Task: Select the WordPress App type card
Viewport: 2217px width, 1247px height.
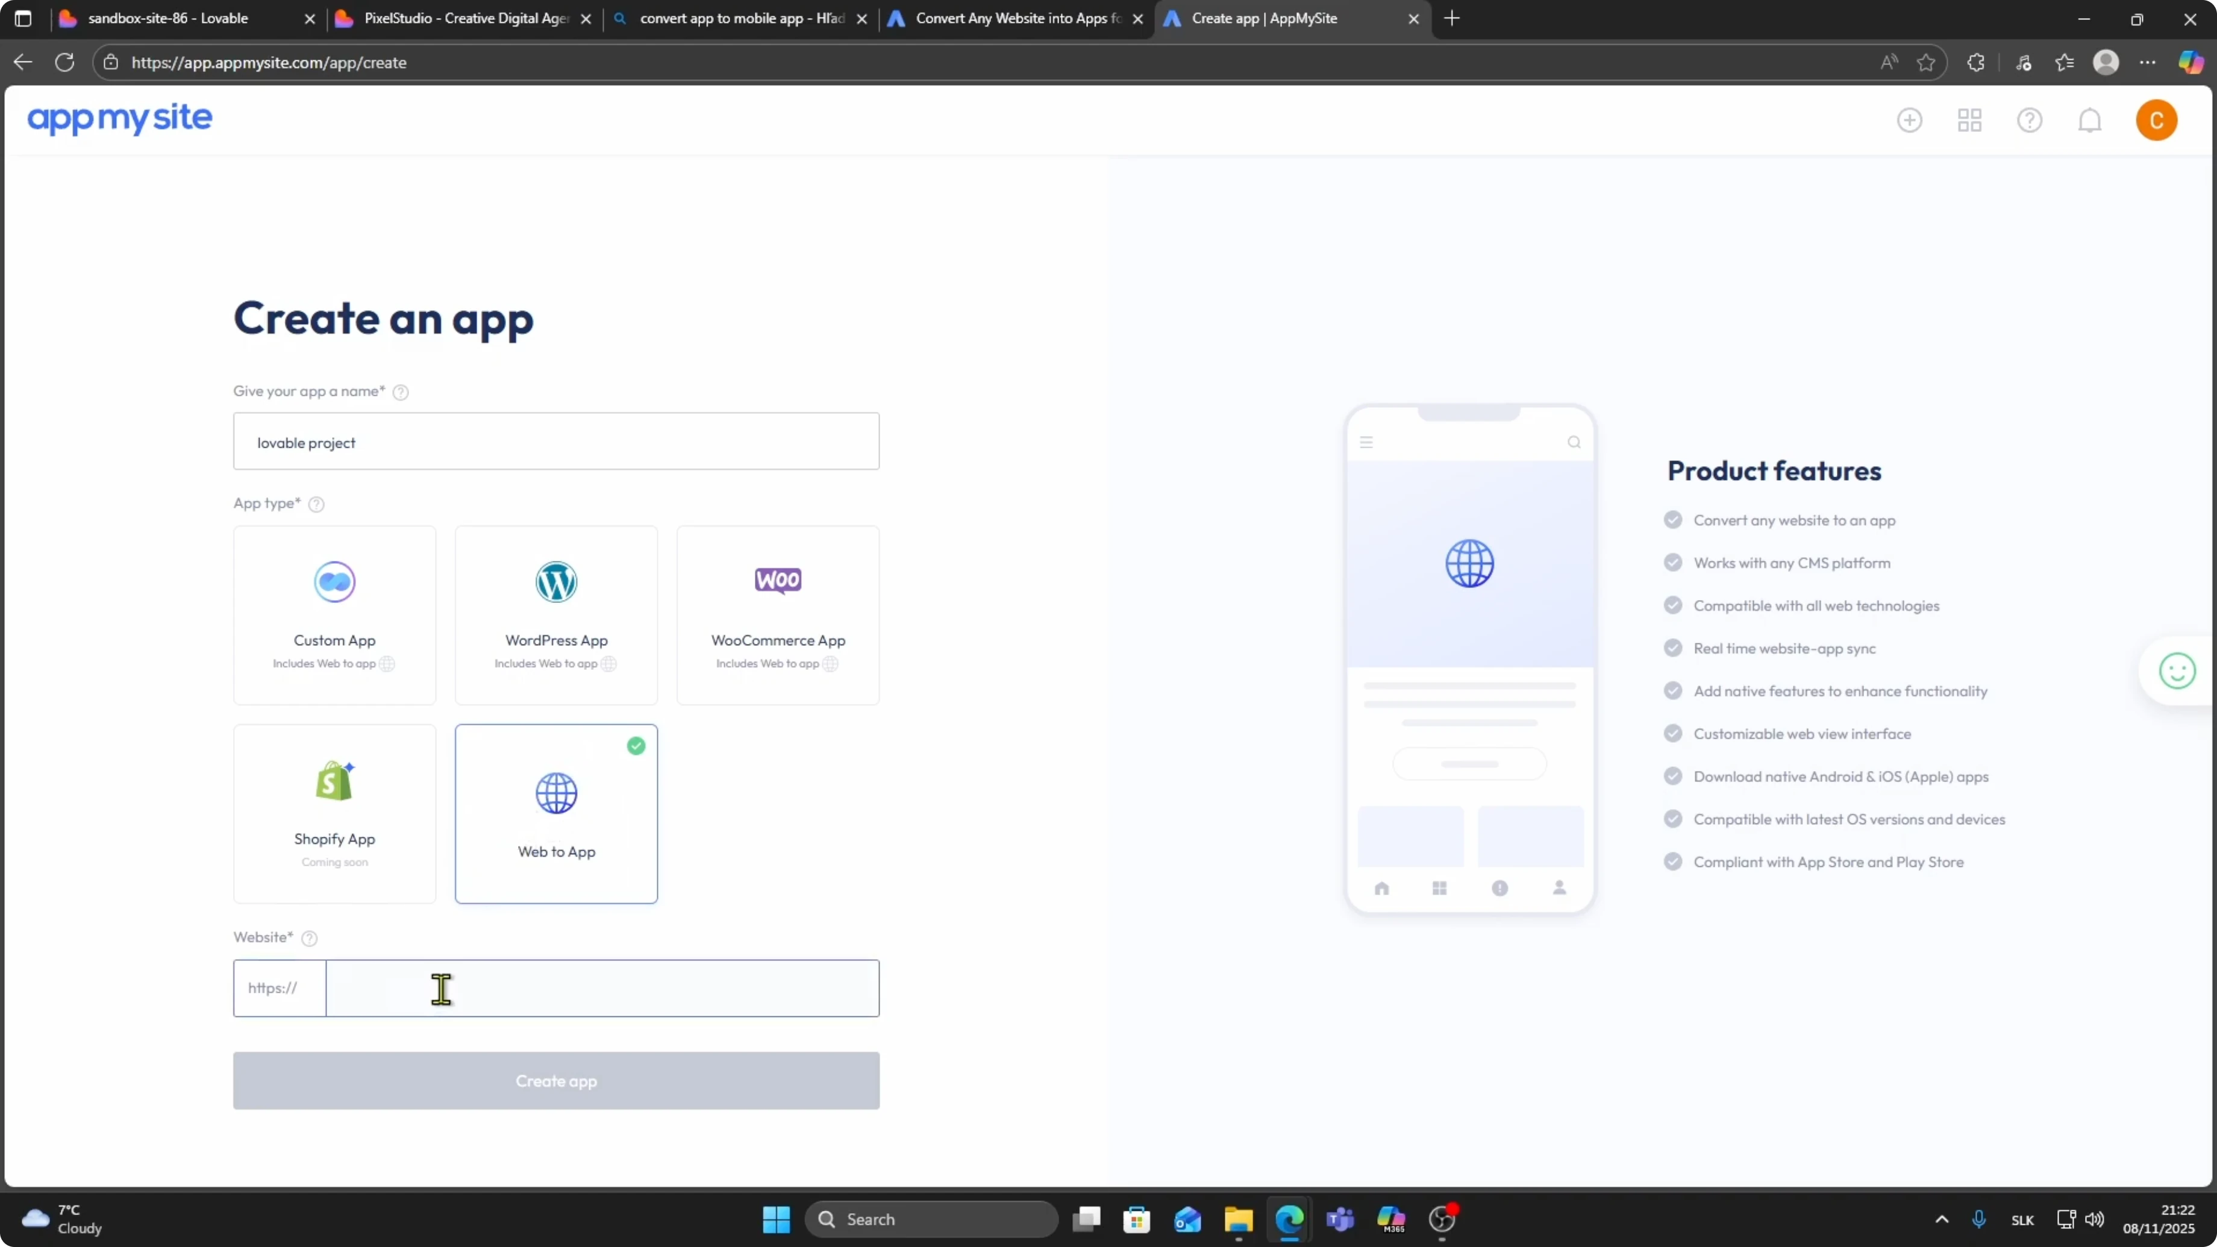Action: 557,615
